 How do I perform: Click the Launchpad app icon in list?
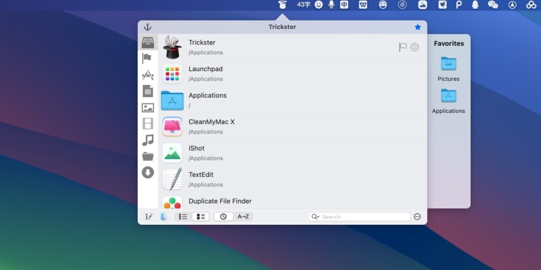172,74
